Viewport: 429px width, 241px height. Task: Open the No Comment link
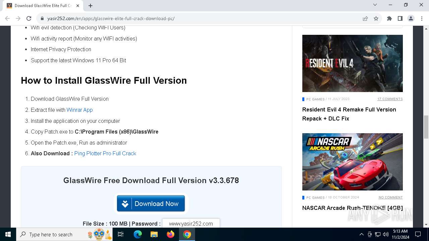click(x=391, y=197)
